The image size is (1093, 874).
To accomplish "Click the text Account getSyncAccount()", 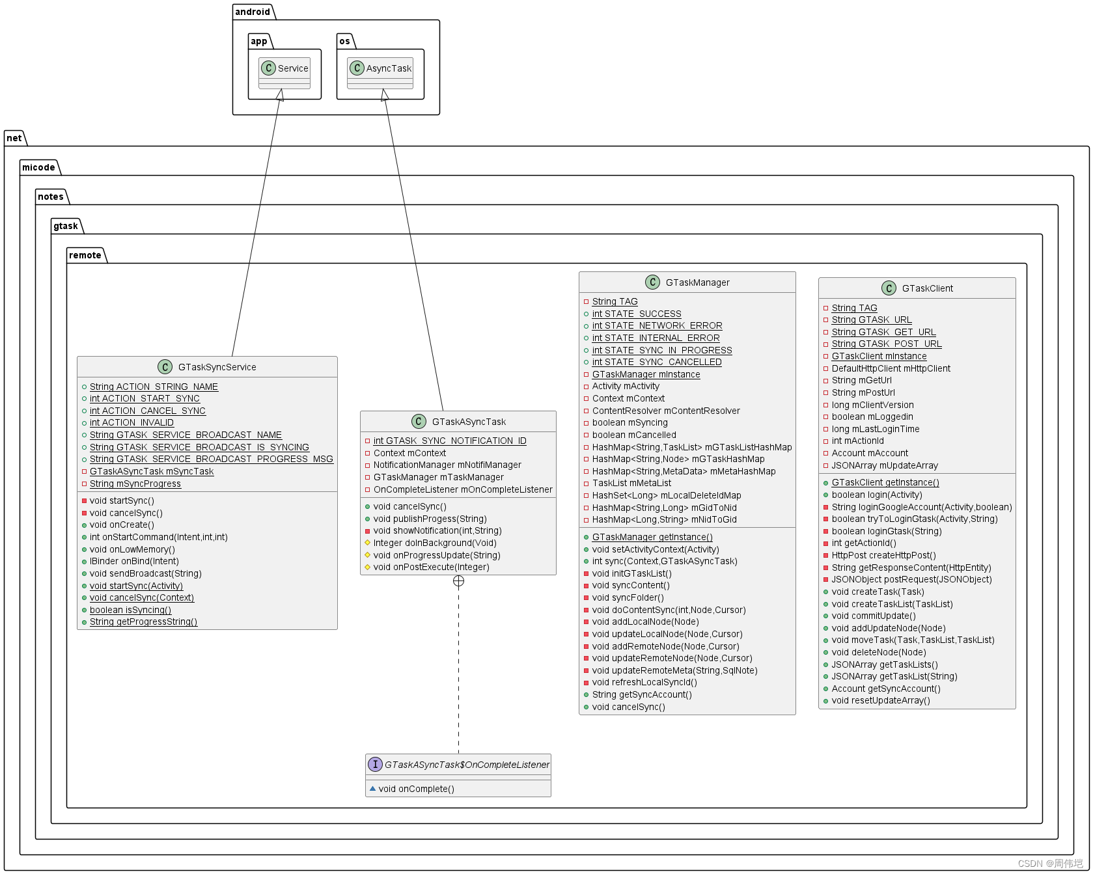I will [x=886, y=689].
